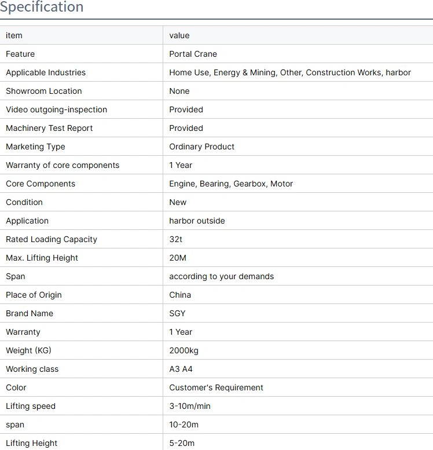Screen dimensions: 433x450
Task: Click the Customer's Requirement color value
Action: 216,387
